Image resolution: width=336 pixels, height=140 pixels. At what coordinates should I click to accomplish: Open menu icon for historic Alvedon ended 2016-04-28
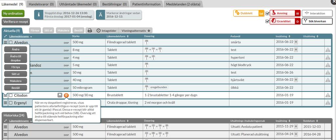[5, 135]
